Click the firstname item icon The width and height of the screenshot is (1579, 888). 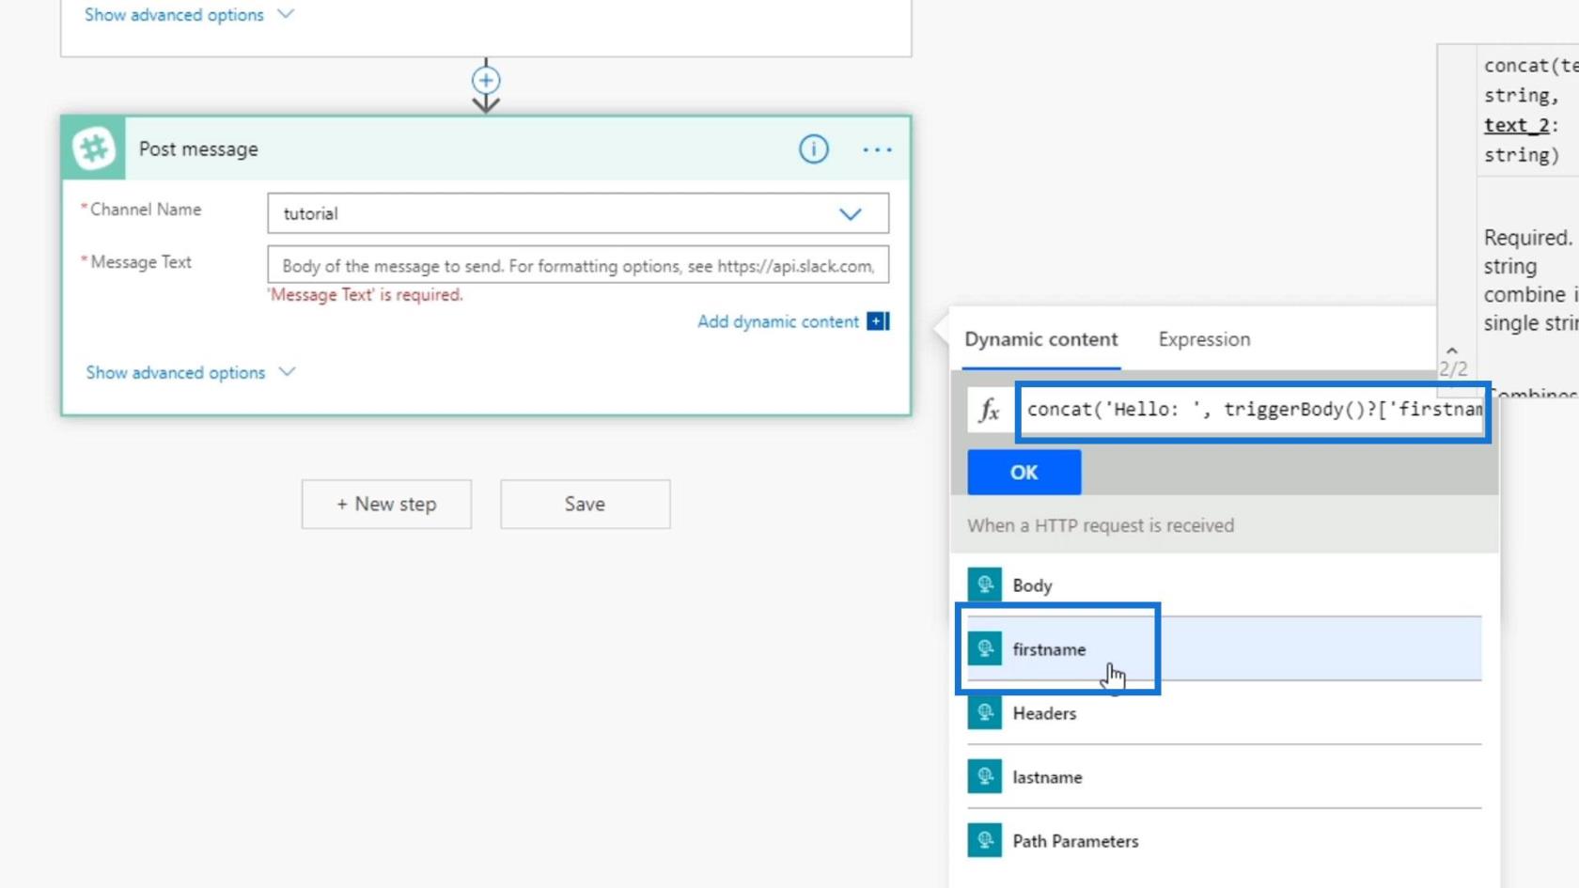(985, 648)
